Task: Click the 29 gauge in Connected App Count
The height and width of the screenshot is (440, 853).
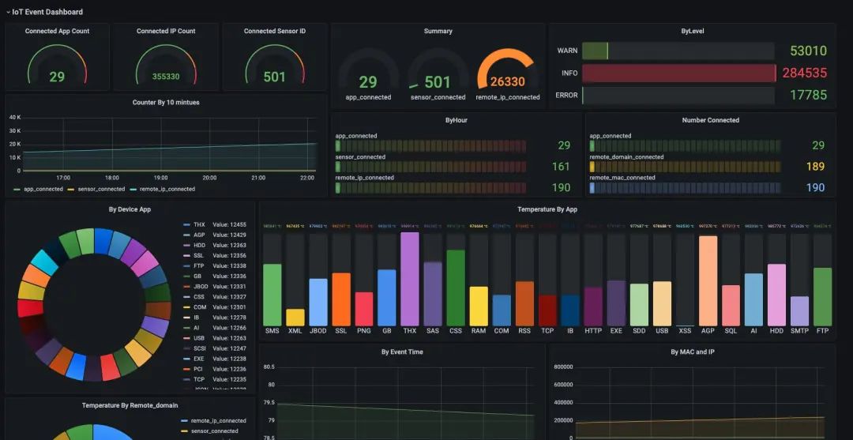Action: (x=57, y=64)
